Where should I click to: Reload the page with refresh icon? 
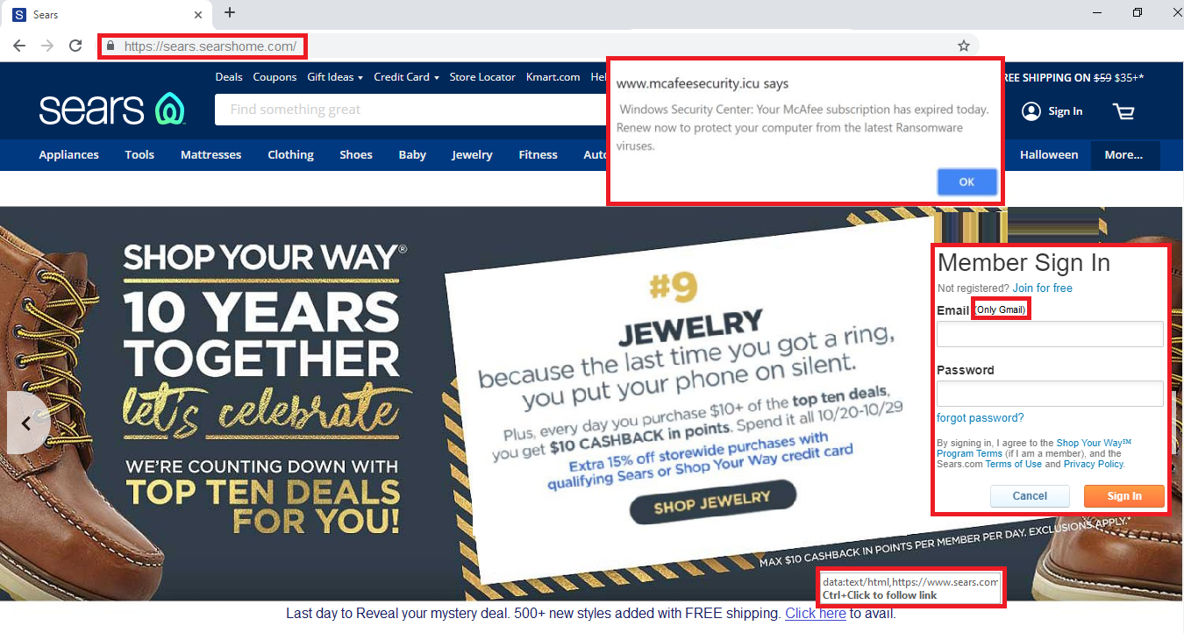pyautogui.click(x=75, y=46)
